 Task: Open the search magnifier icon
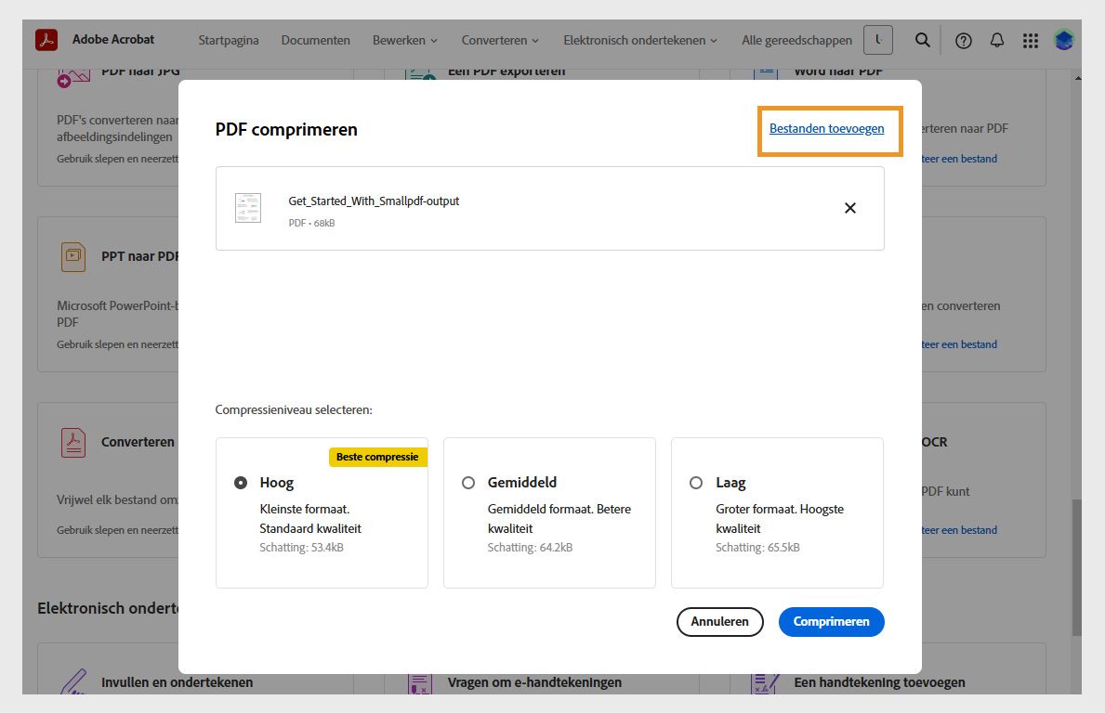pos(922,40)
